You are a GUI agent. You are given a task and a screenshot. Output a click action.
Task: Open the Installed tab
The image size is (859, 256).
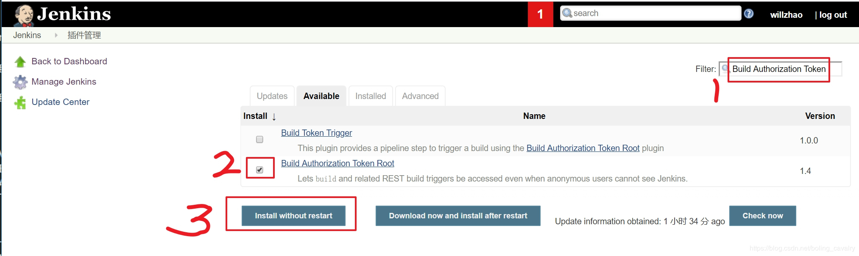(371, 96)
